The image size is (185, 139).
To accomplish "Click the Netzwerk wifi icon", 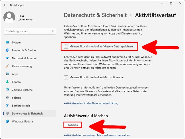I will tap(7, 58).
